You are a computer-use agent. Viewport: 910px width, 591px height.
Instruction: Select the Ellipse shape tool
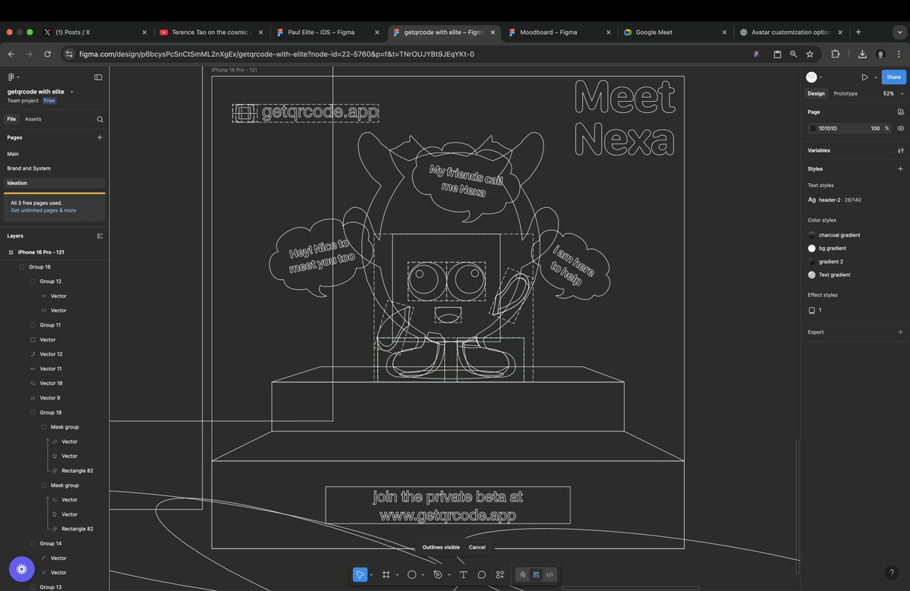point(411,575)
